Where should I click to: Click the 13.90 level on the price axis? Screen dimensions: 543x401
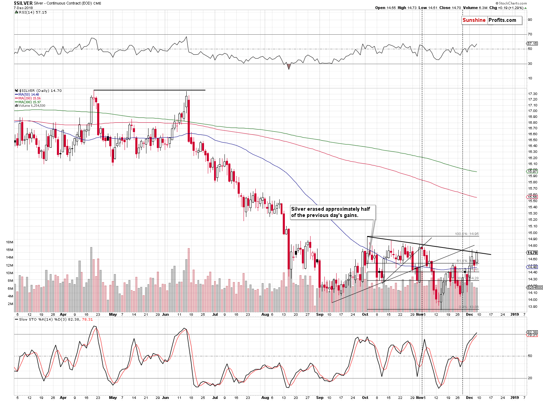(x=533, y=307)
